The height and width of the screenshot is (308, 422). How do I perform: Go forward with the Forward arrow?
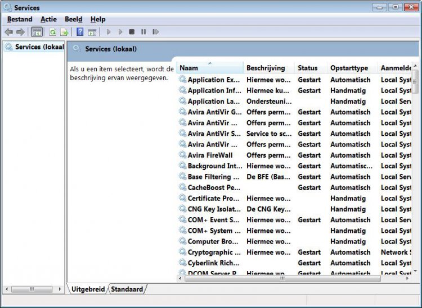pos(20,32)
